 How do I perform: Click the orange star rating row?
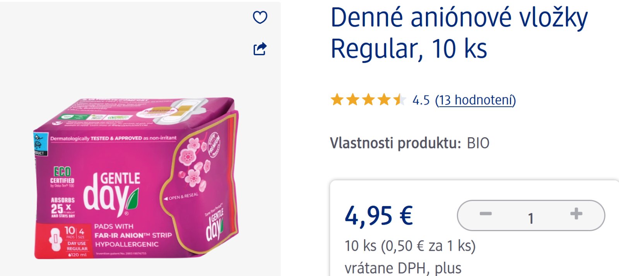pyautogui.click(x=368, y=100)
